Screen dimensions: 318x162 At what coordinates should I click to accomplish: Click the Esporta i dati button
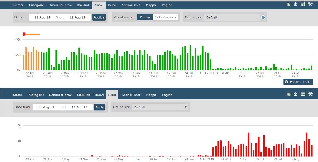298,82
